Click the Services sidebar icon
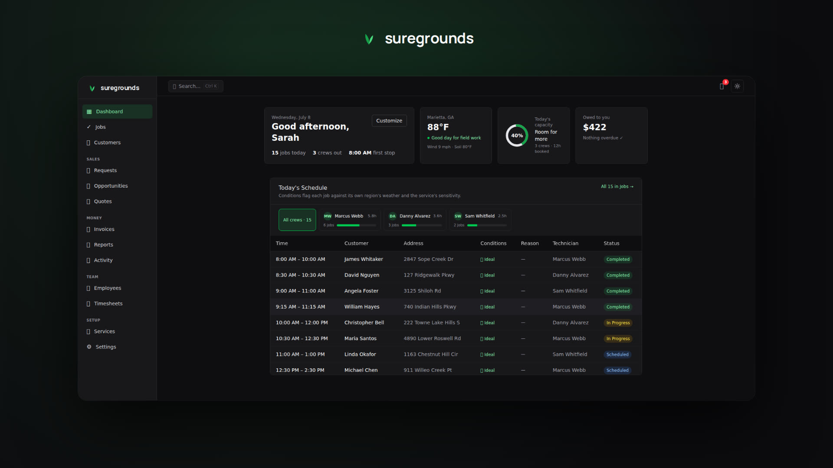 pyautogui.click(x=89, y=331)
